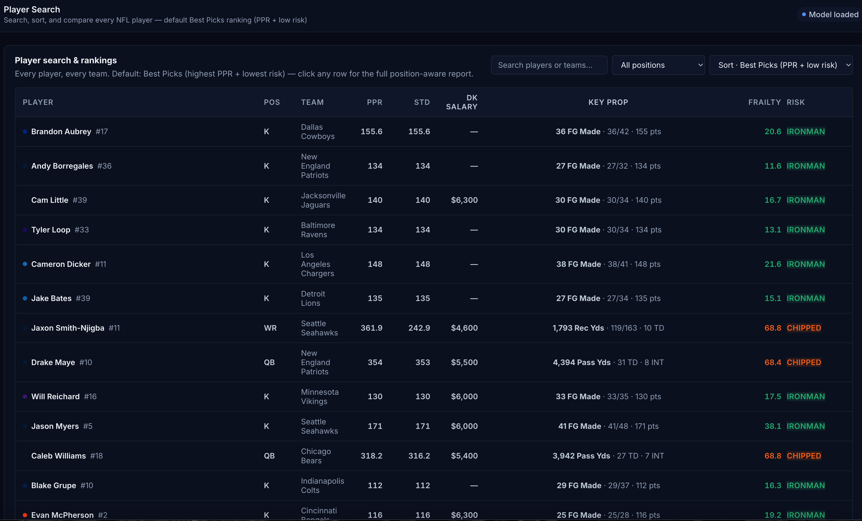Open Jason Myers player row
862x521 pixels.
click(x=434, y=426)
